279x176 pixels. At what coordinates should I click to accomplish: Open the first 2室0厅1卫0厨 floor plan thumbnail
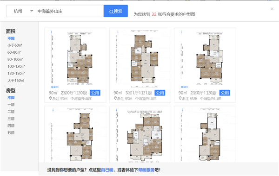coord(75,59)
